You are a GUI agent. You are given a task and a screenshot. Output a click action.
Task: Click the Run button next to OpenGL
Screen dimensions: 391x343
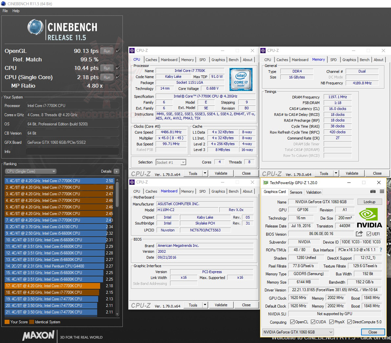pos(106,51)
